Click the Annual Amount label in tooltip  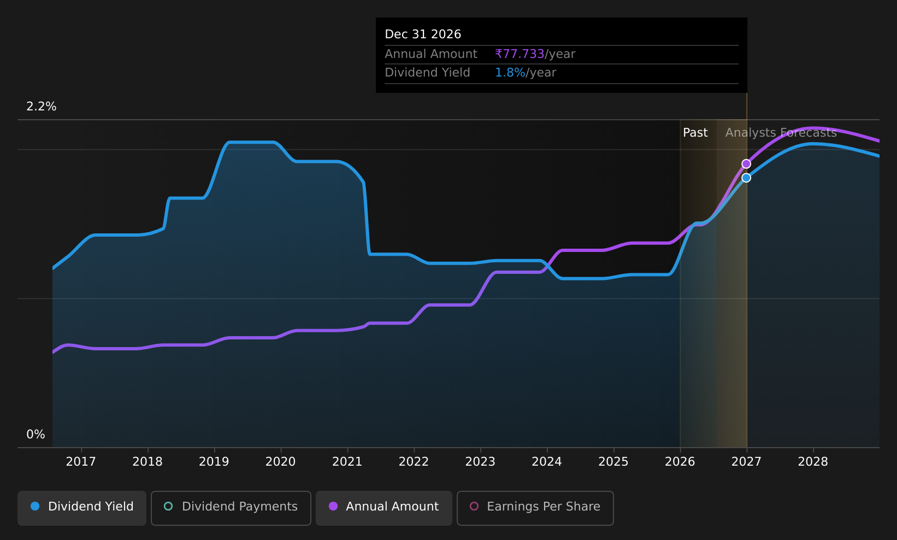[x=431, y=54]
